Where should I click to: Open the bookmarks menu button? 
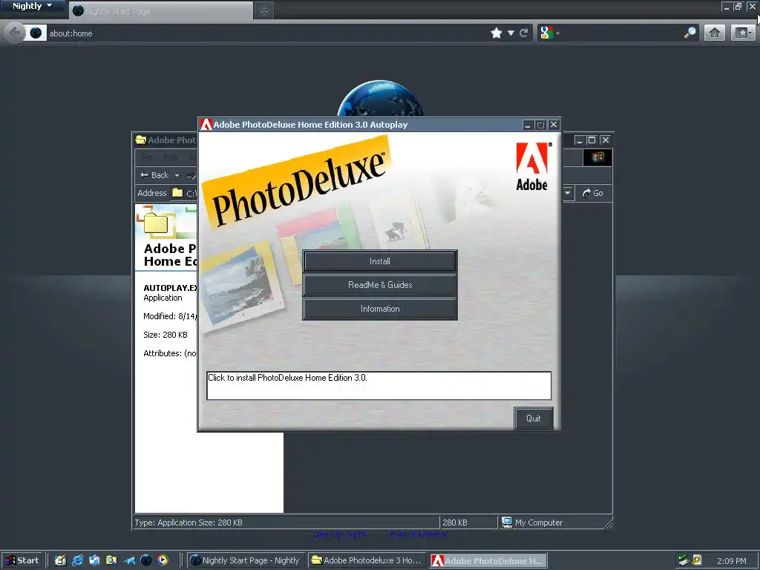742,33
